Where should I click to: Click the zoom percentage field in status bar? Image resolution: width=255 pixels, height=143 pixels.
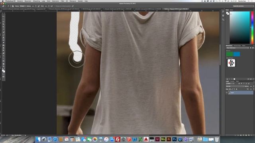pyautogui.click(x=3, y=135)
